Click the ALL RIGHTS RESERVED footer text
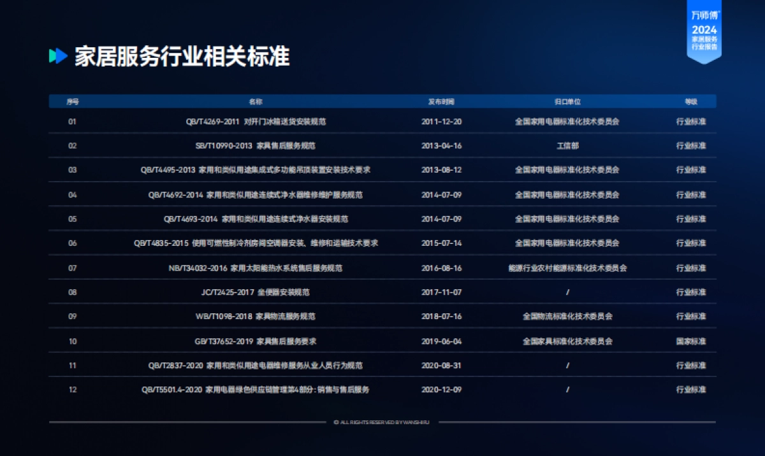Viewport: 765px width, 456px height. pos(382,422)
